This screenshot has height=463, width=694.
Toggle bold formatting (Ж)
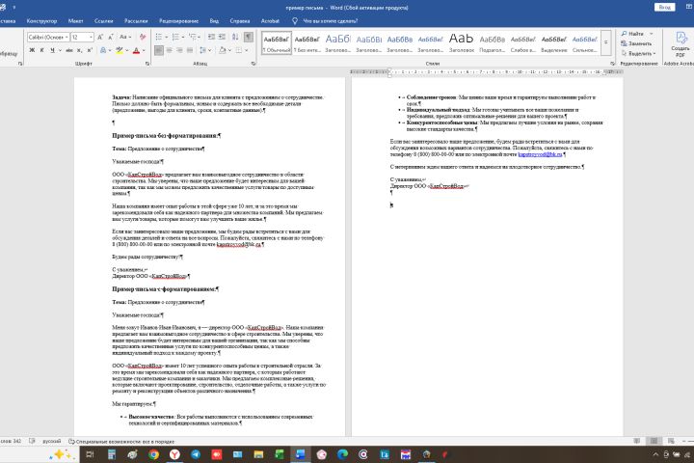[32, 50]
